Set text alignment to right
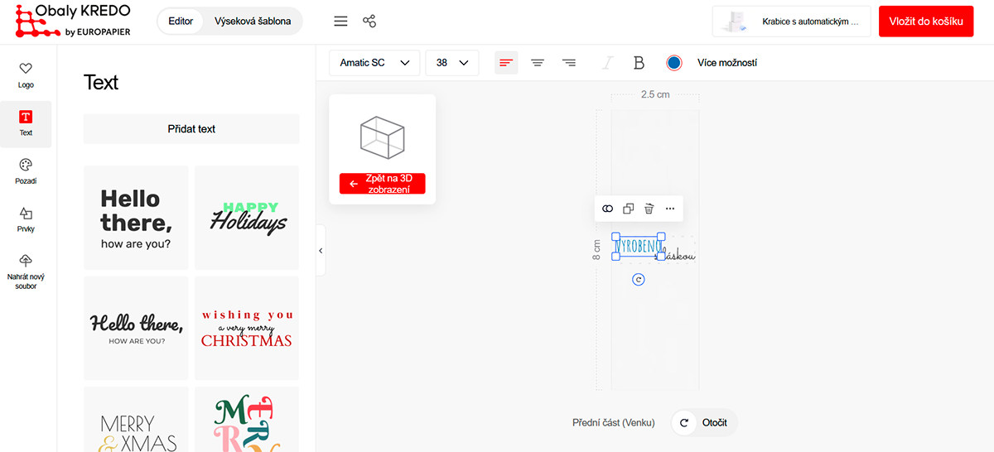994x452 pixels. (569, 63)
